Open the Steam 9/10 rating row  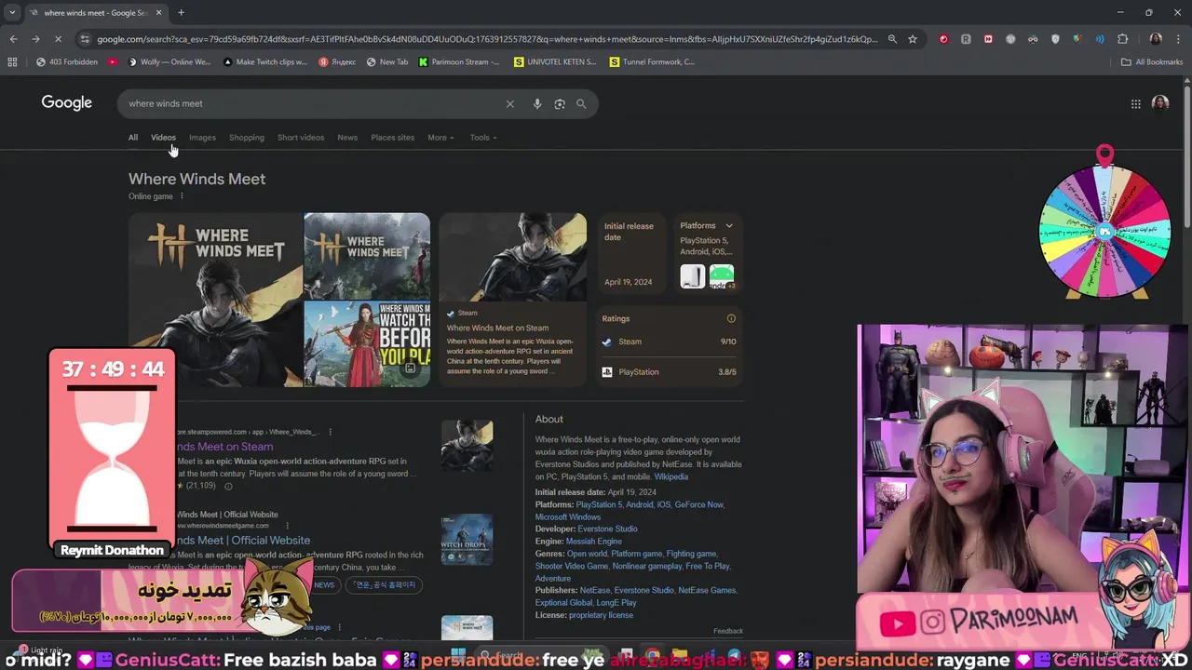(x=669, y=342)
